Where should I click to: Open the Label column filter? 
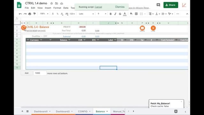click(x=115, y=40)
